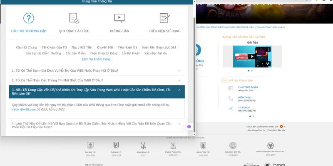Select the Điện Thoại Di Động category
The image size is (333, 166).
[104, 54]
